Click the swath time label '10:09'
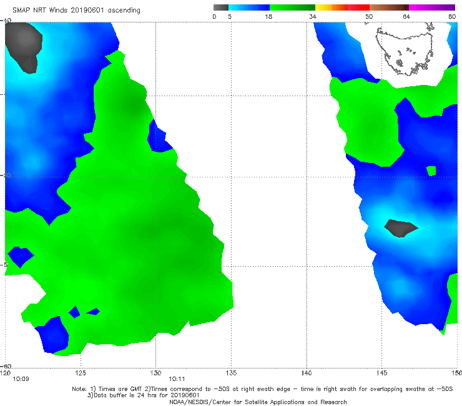This screenshot has width=462, height=406. coord(21,379)
